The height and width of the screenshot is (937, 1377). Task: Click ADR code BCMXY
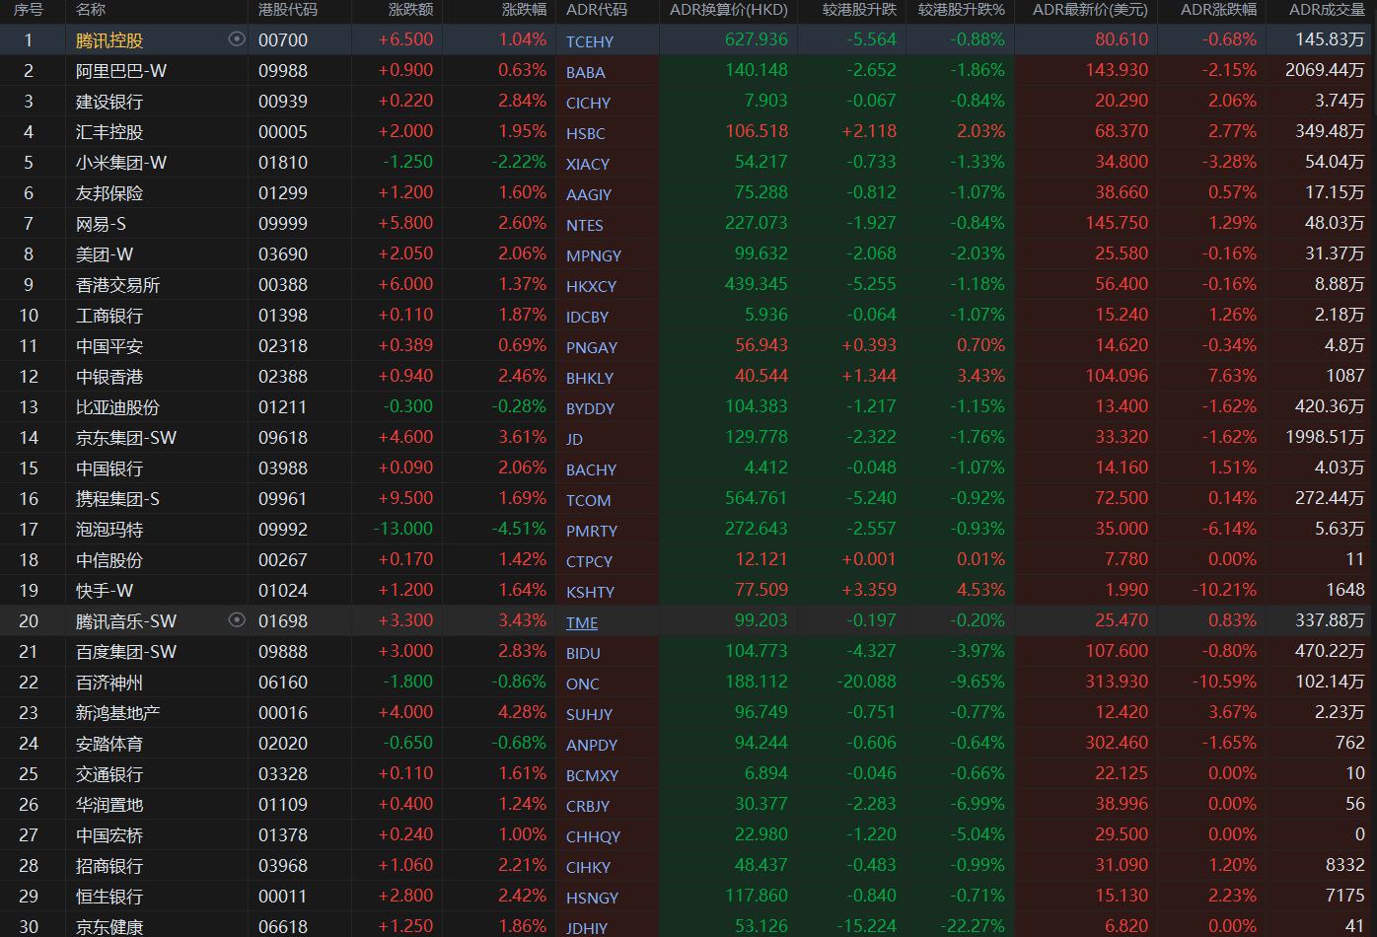point(592,775)
